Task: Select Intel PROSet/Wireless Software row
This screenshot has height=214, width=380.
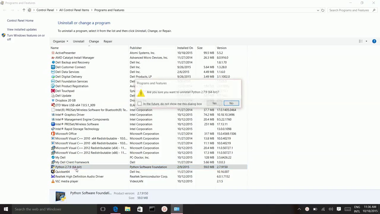Action: (148, 124)
